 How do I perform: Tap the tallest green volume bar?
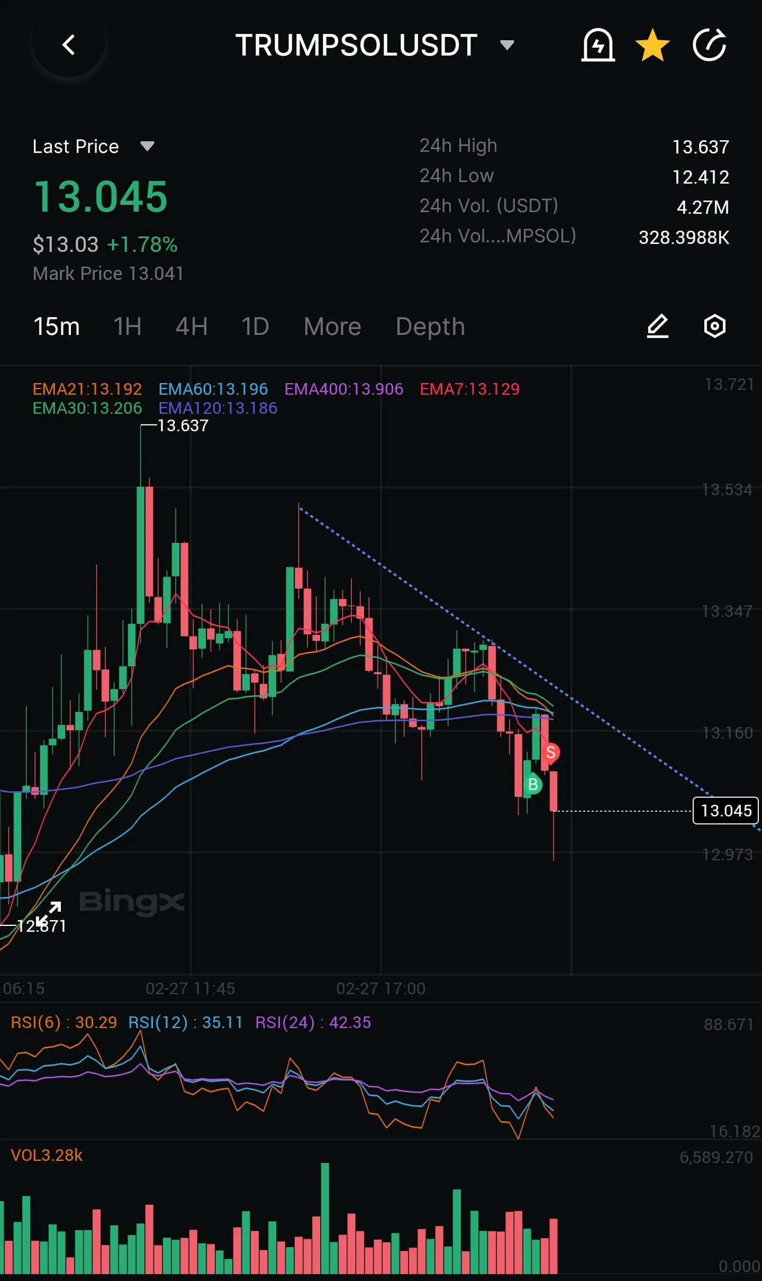click(x=325, y=1219)
